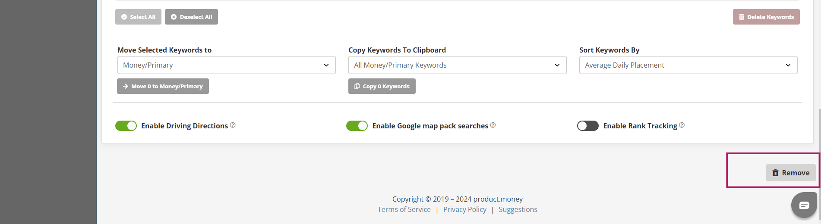Click the page vertical scrollbar
Screen dimensions: 821x224
819,129
